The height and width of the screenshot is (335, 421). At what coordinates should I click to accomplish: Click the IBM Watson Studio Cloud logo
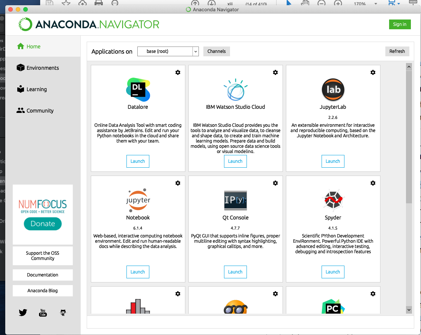[x=235, y=89]
